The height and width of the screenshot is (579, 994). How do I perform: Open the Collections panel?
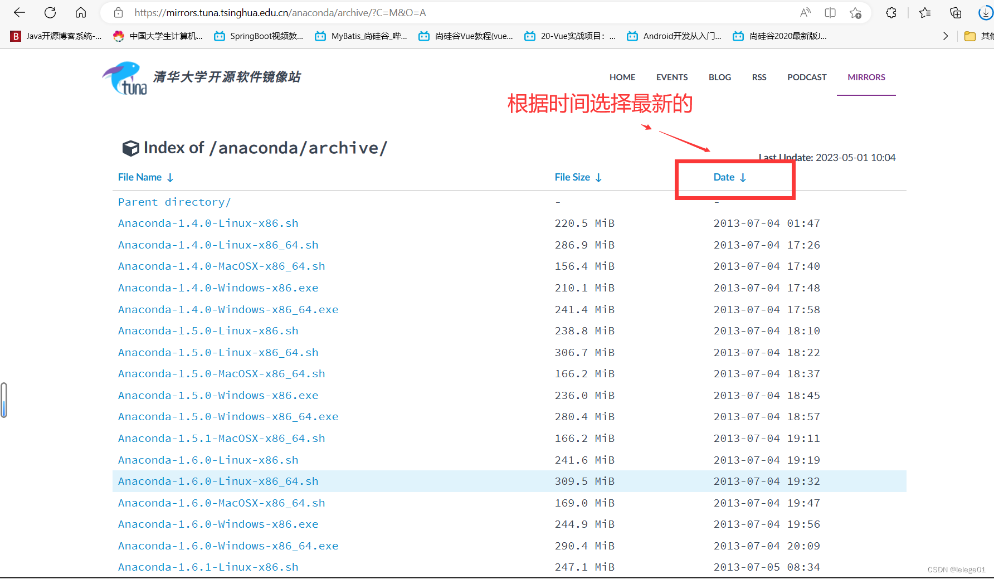point(956,13)
